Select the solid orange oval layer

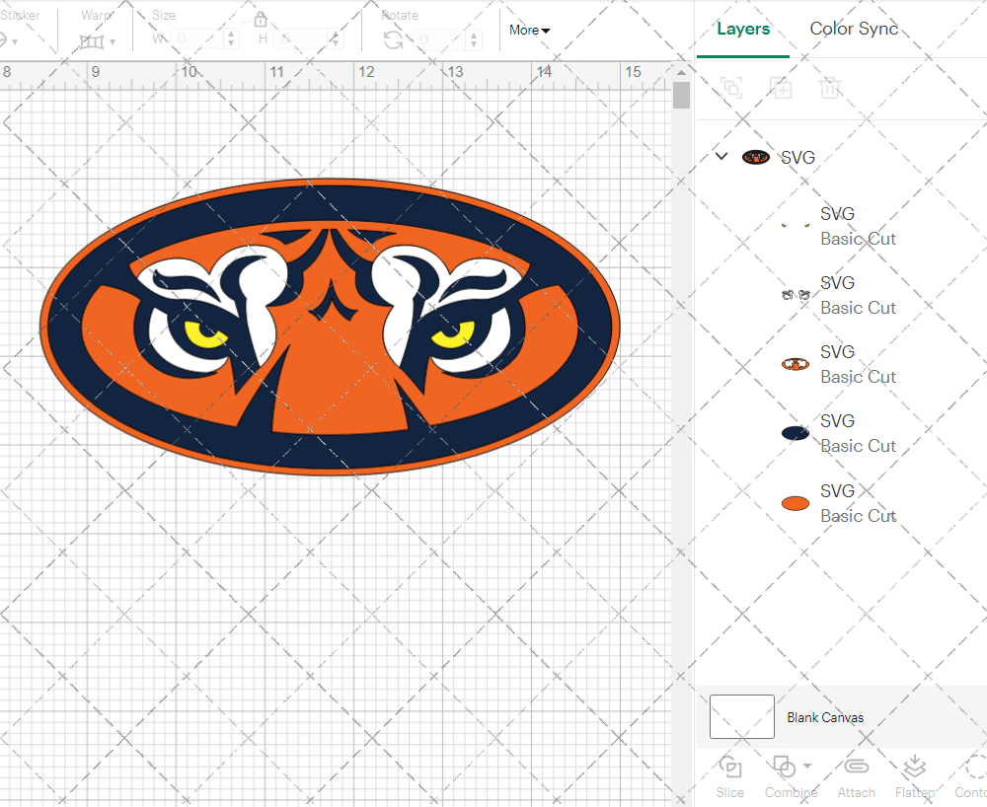[x=841, y=503]
